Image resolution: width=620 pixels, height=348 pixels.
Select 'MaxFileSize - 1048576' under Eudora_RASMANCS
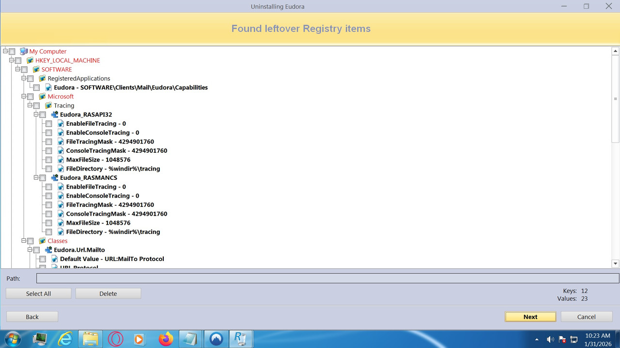point(98,223)
